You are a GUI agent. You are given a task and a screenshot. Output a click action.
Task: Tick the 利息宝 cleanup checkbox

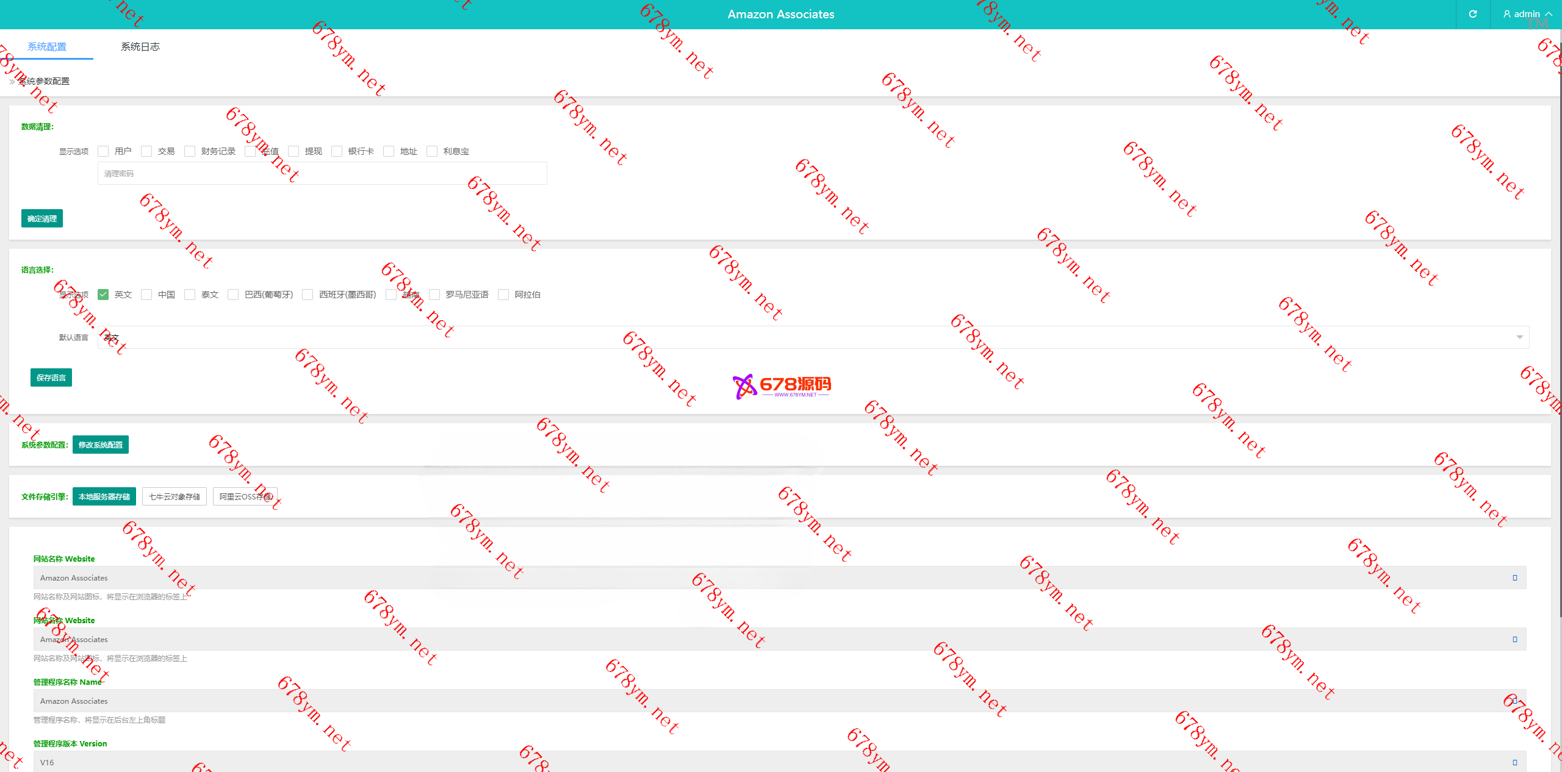pos(432,151)
